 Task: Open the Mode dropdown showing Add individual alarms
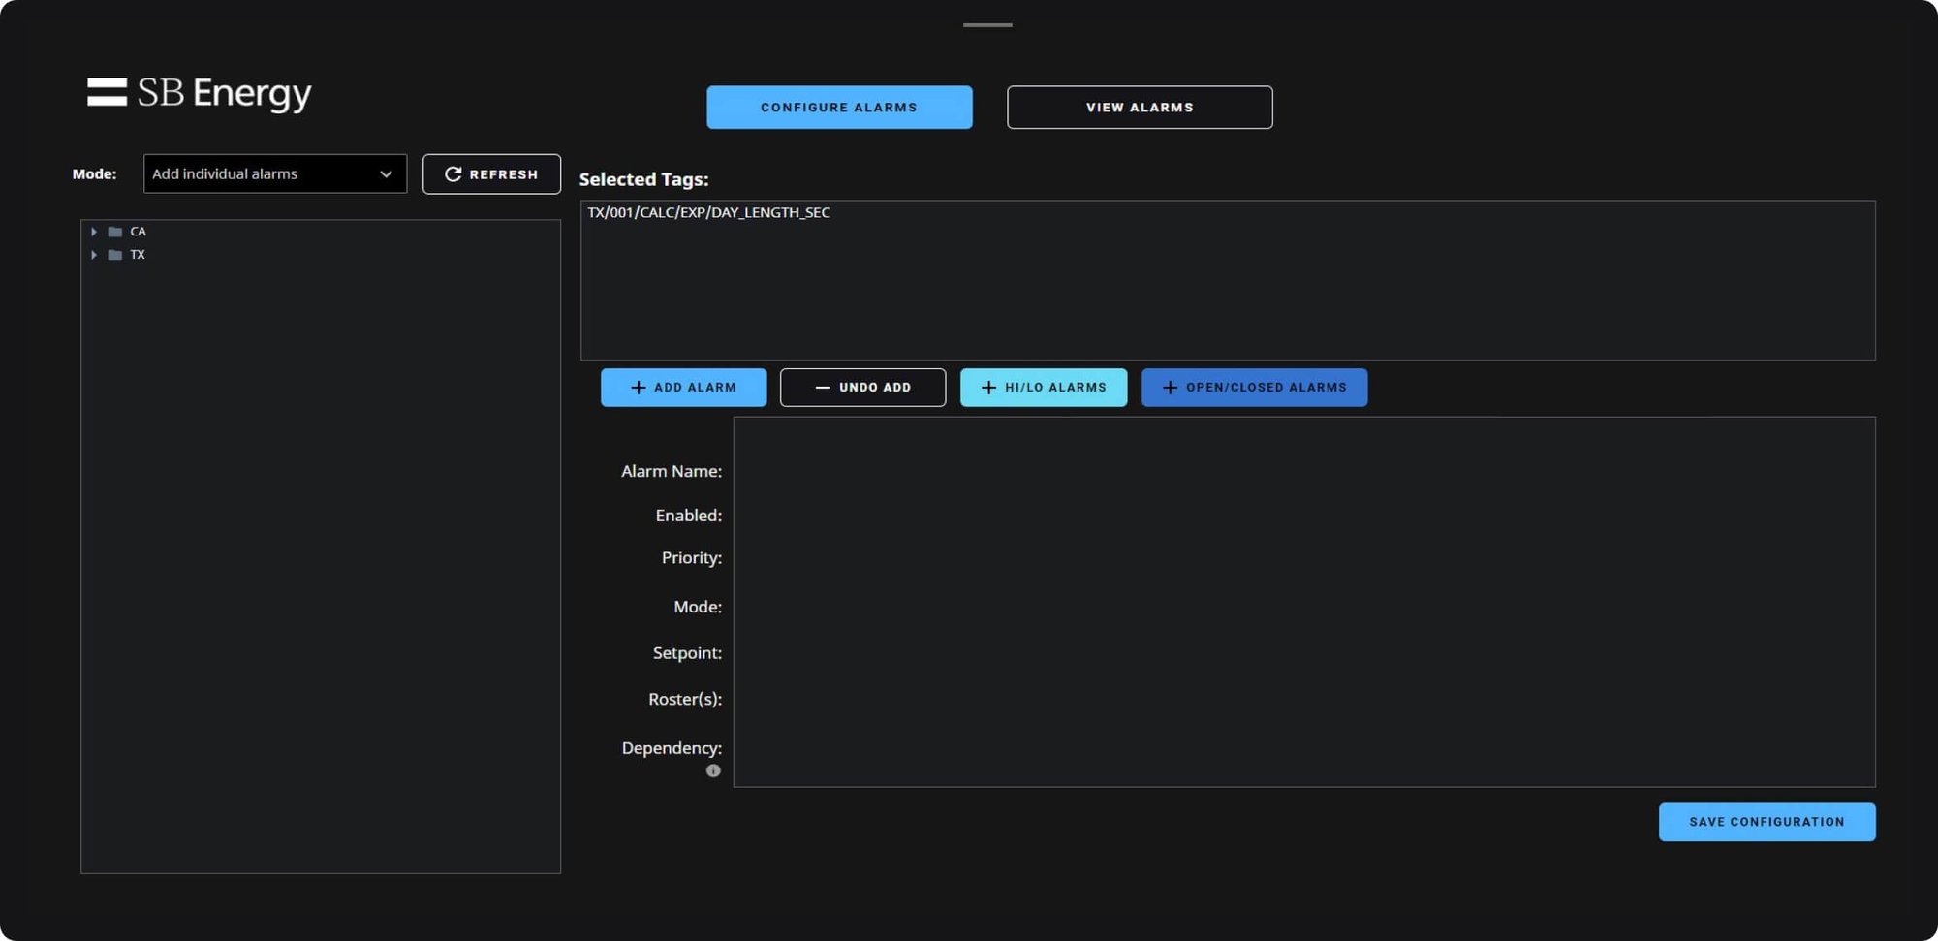[x=274, y=174]
